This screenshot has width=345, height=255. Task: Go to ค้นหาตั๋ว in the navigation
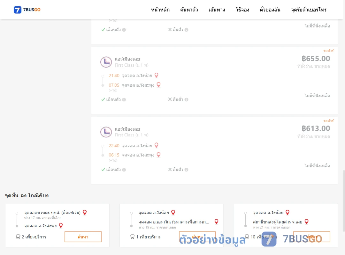pyautogui.click(x=189, y=10)
